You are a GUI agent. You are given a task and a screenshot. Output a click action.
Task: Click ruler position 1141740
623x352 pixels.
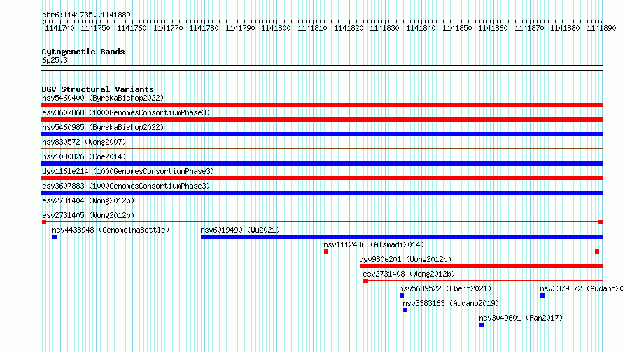pyautogui.click(x=59, y=28)
